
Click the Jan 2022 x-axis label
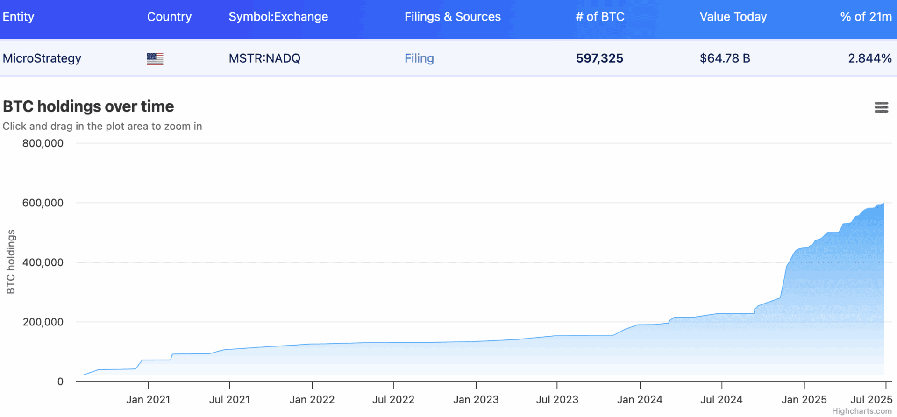[x=312, y=400]
